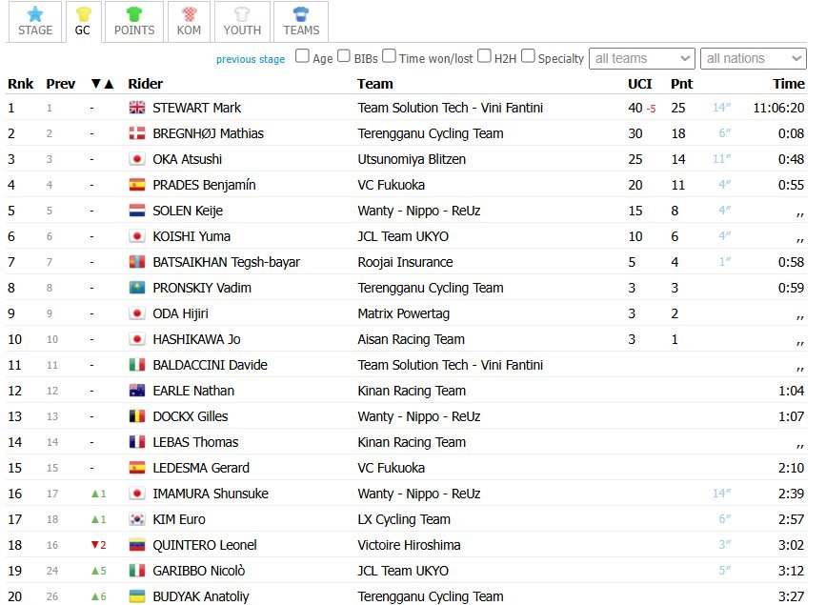Toggle the BIBs checkbox

pyautogui.click(x=344, y=57)
